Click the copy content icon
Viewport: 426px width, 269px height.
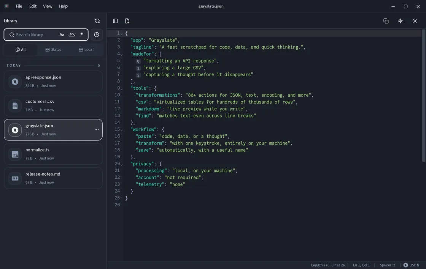click(x=386, y=21)
